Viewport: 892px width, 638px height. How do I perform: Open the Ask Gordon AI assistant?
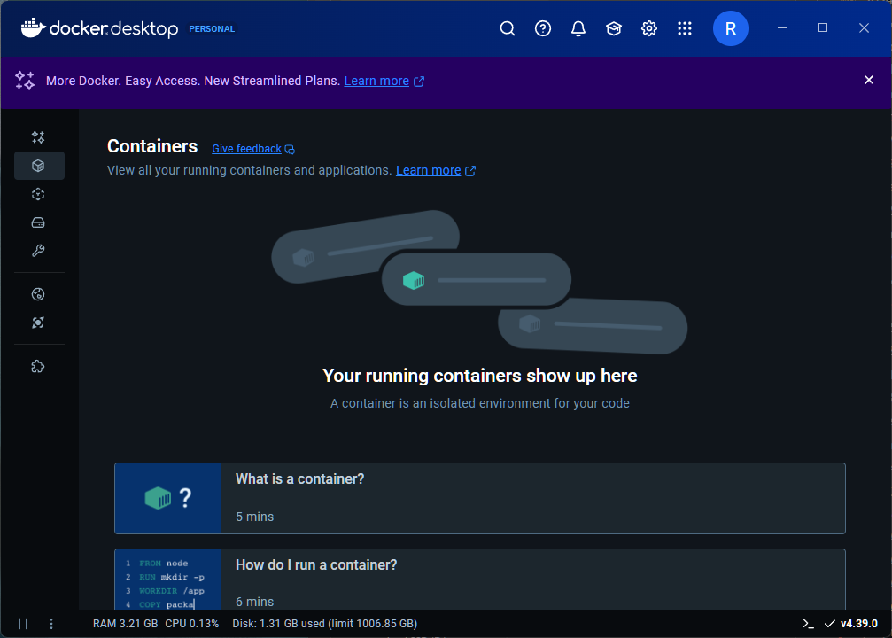point(38,137)
